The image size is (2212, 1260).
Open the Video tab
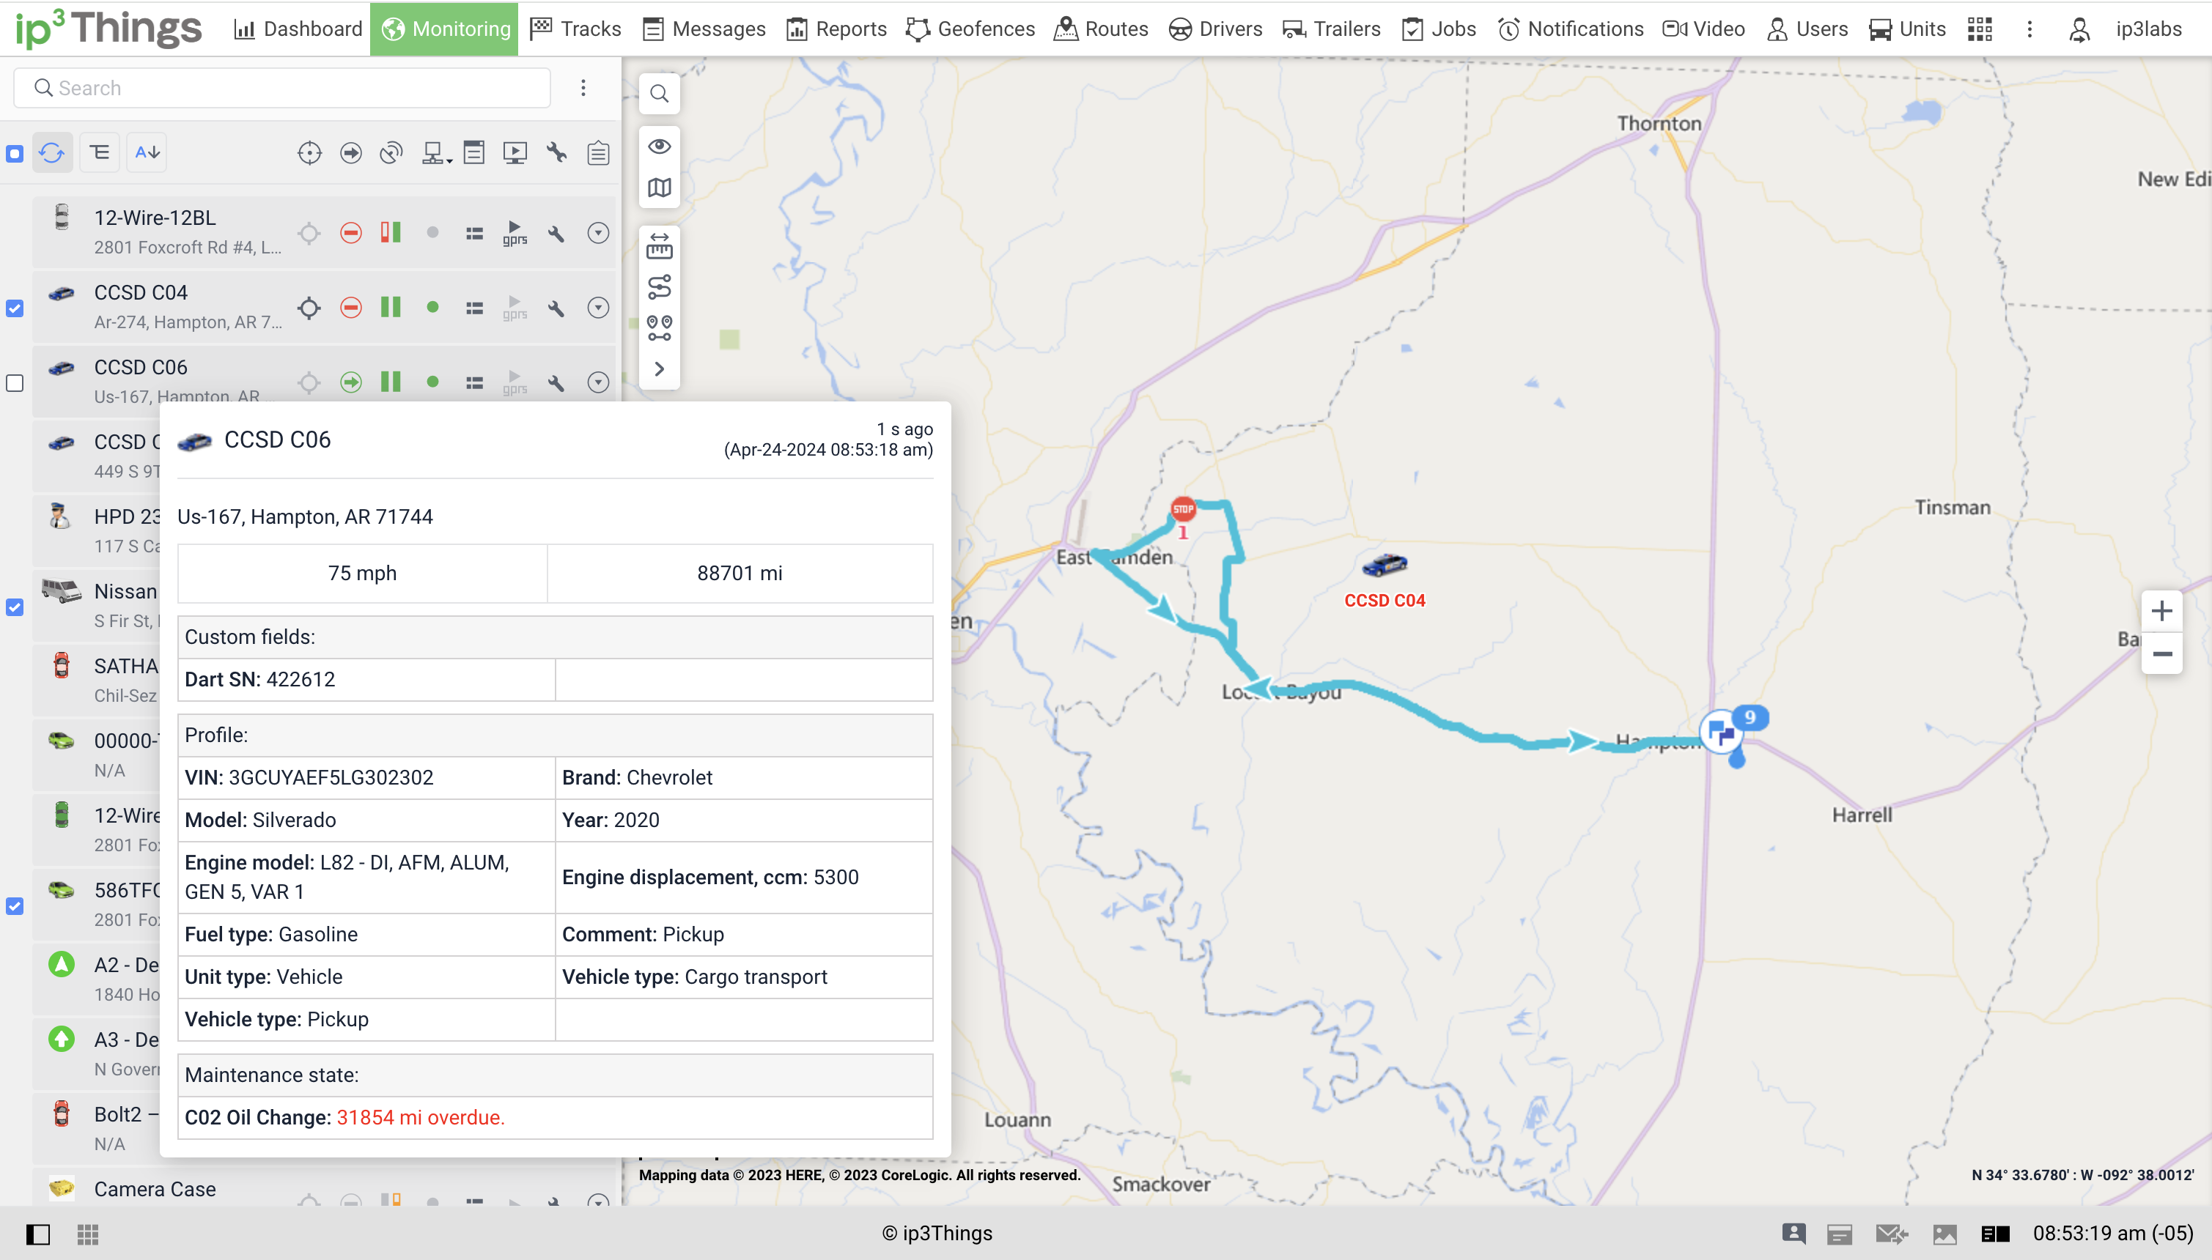tap(1704, 29)
